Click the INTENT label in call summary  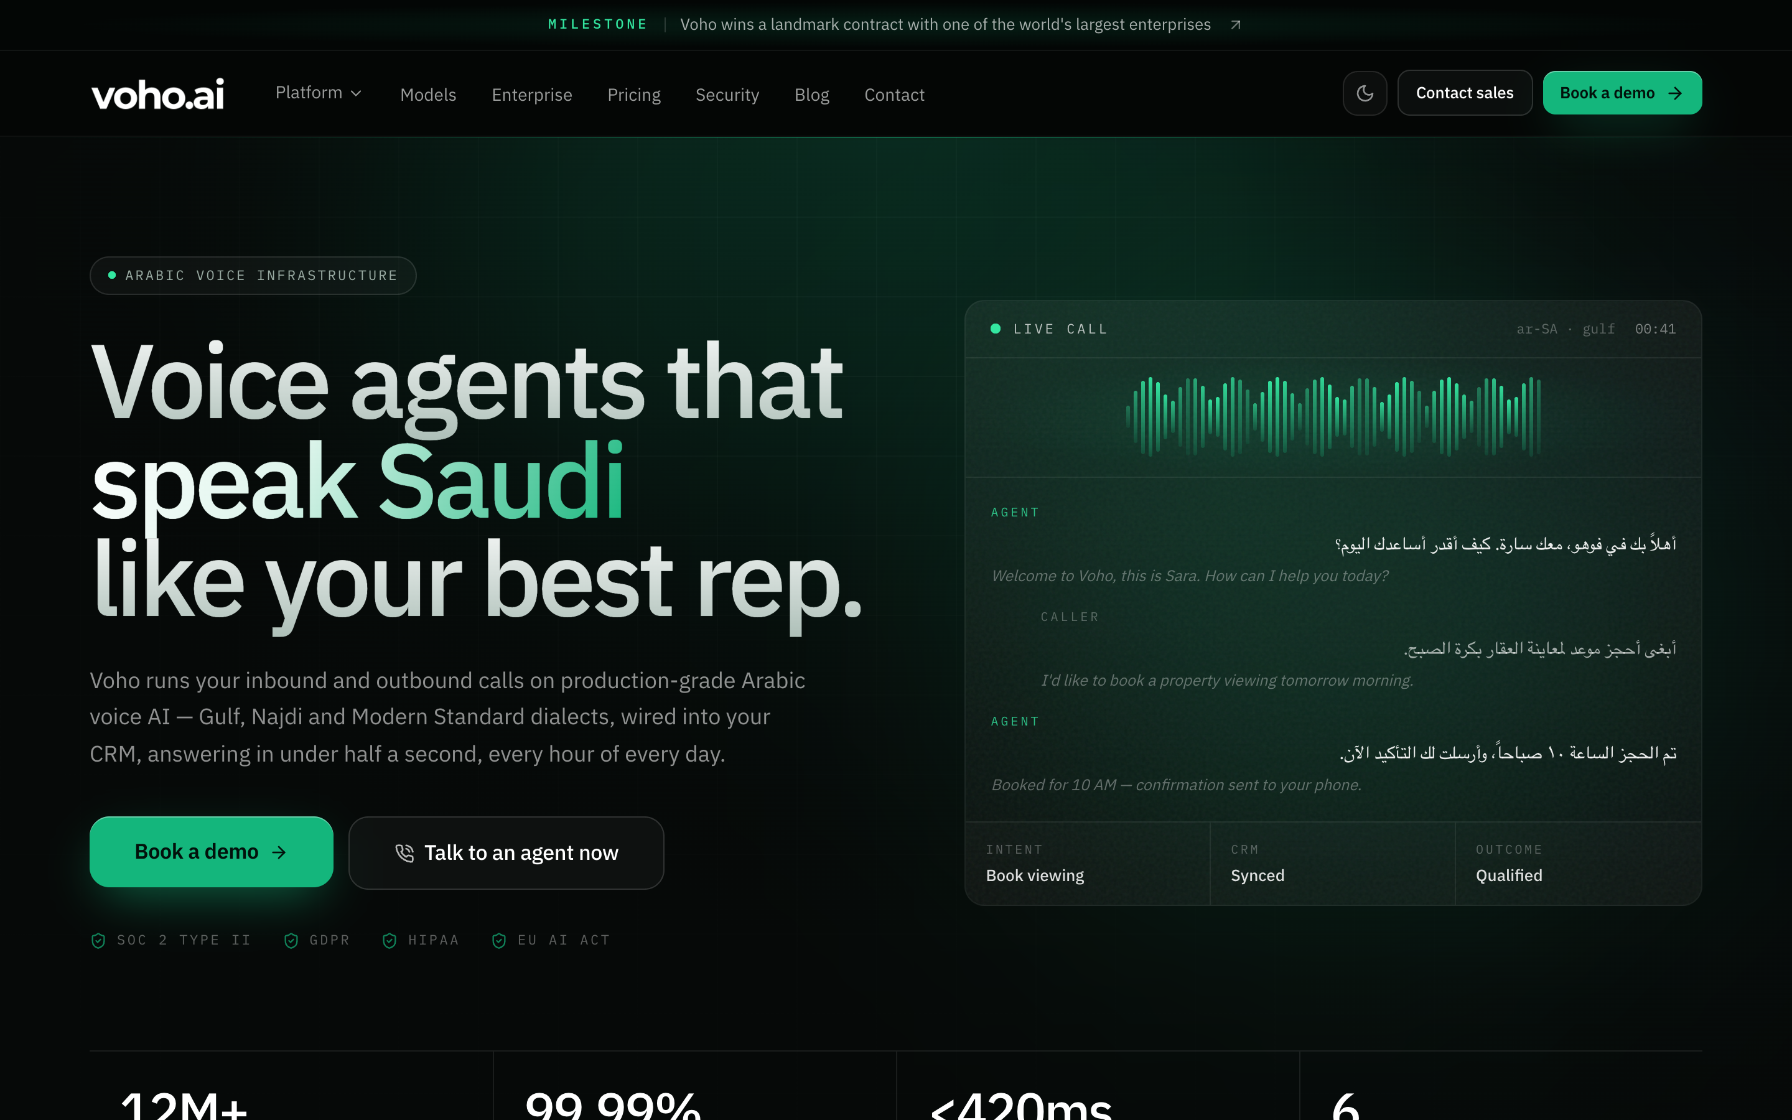coord(1014,849)
